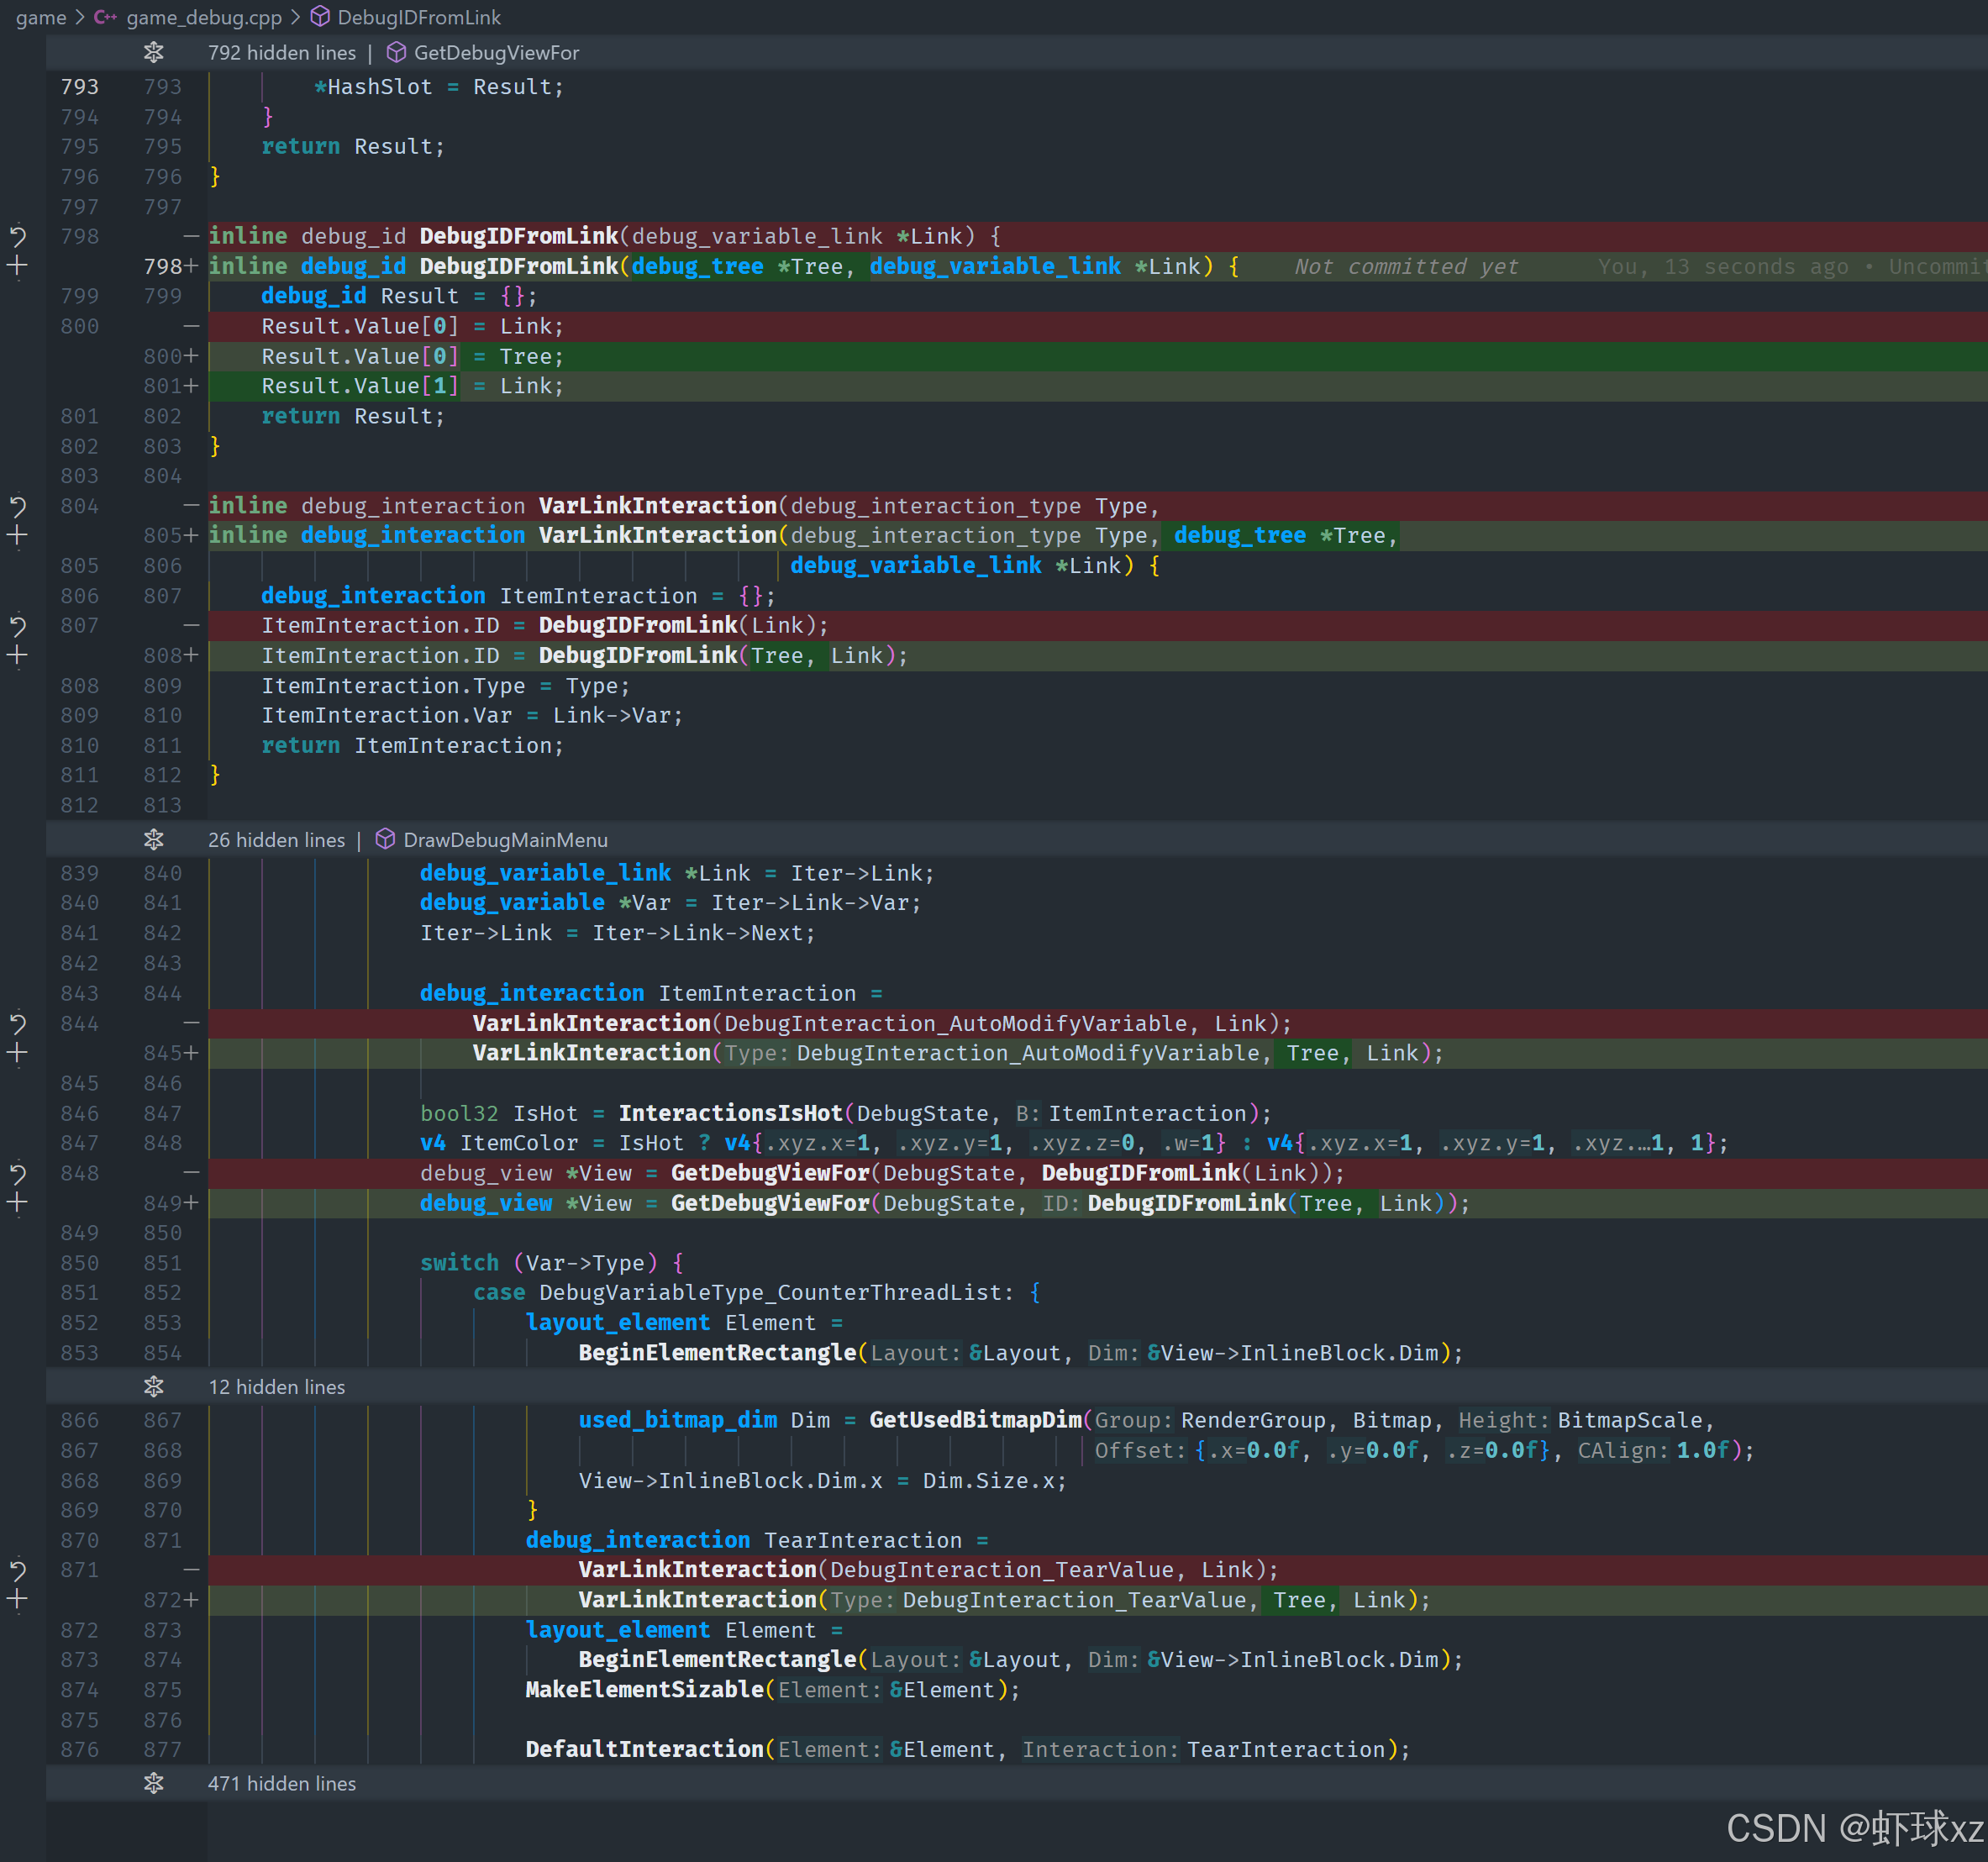The height and width of the screenshot is (1862, 1988).
Task: Revert the DebugIDFromLink signature change at line 798
Action: click(17, 236)
